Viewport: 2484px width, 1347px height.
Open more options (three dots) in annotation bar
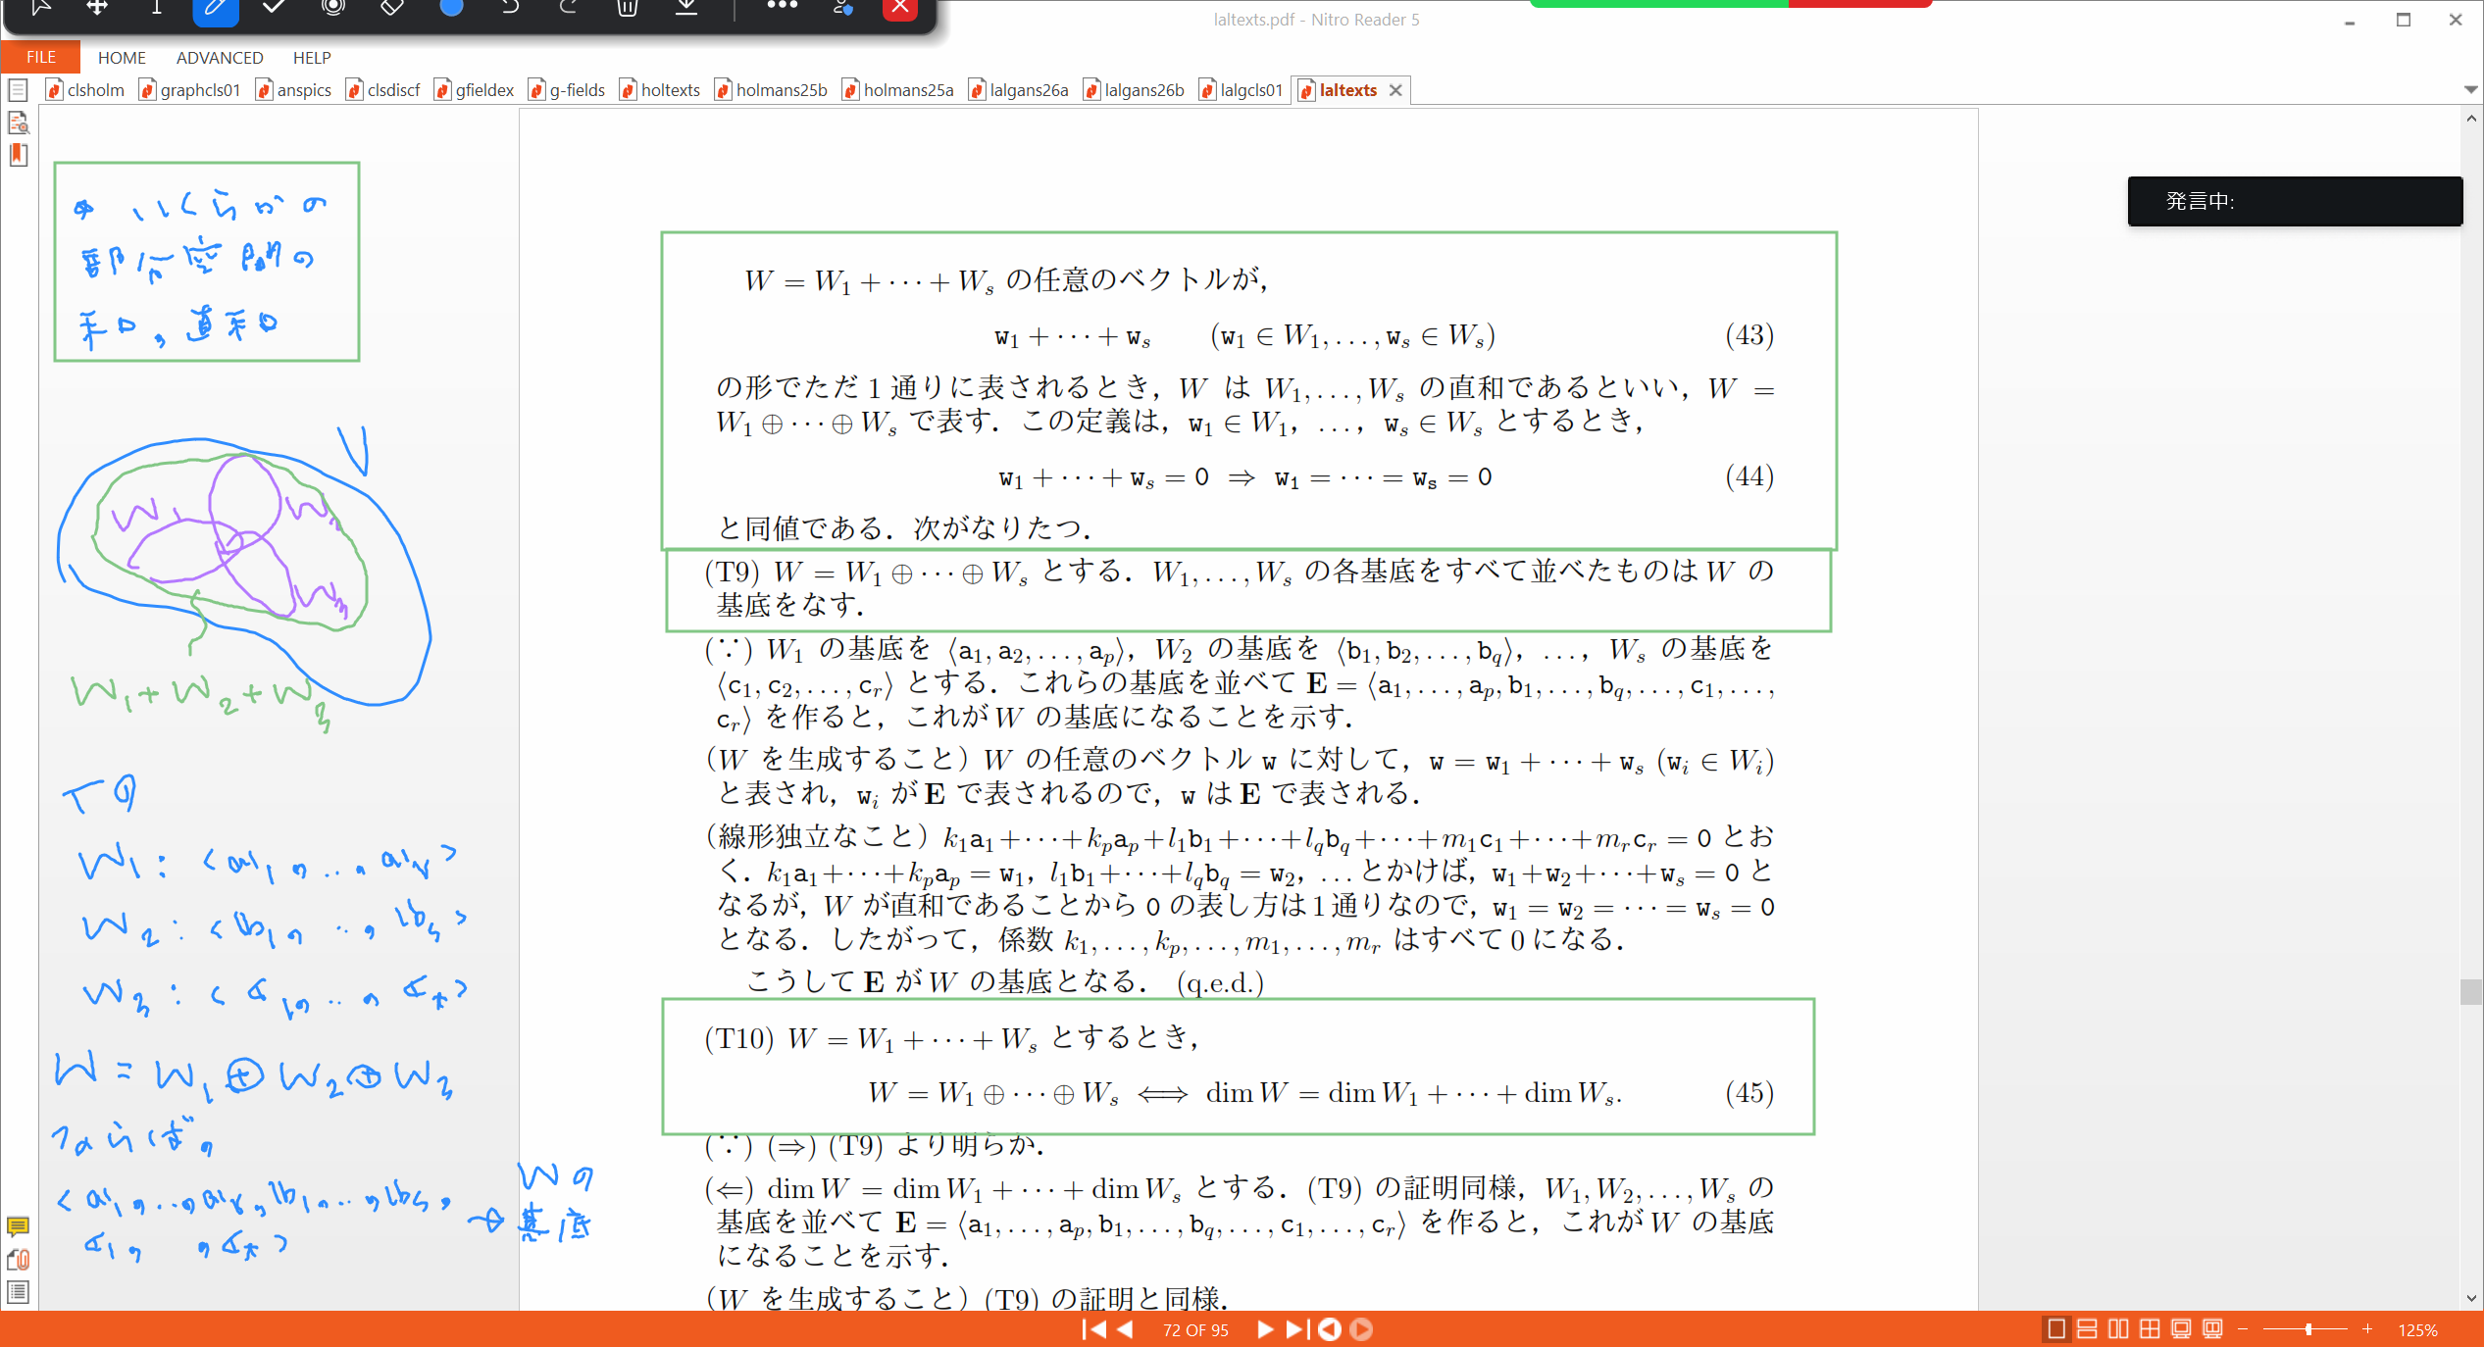coord(783,6)
